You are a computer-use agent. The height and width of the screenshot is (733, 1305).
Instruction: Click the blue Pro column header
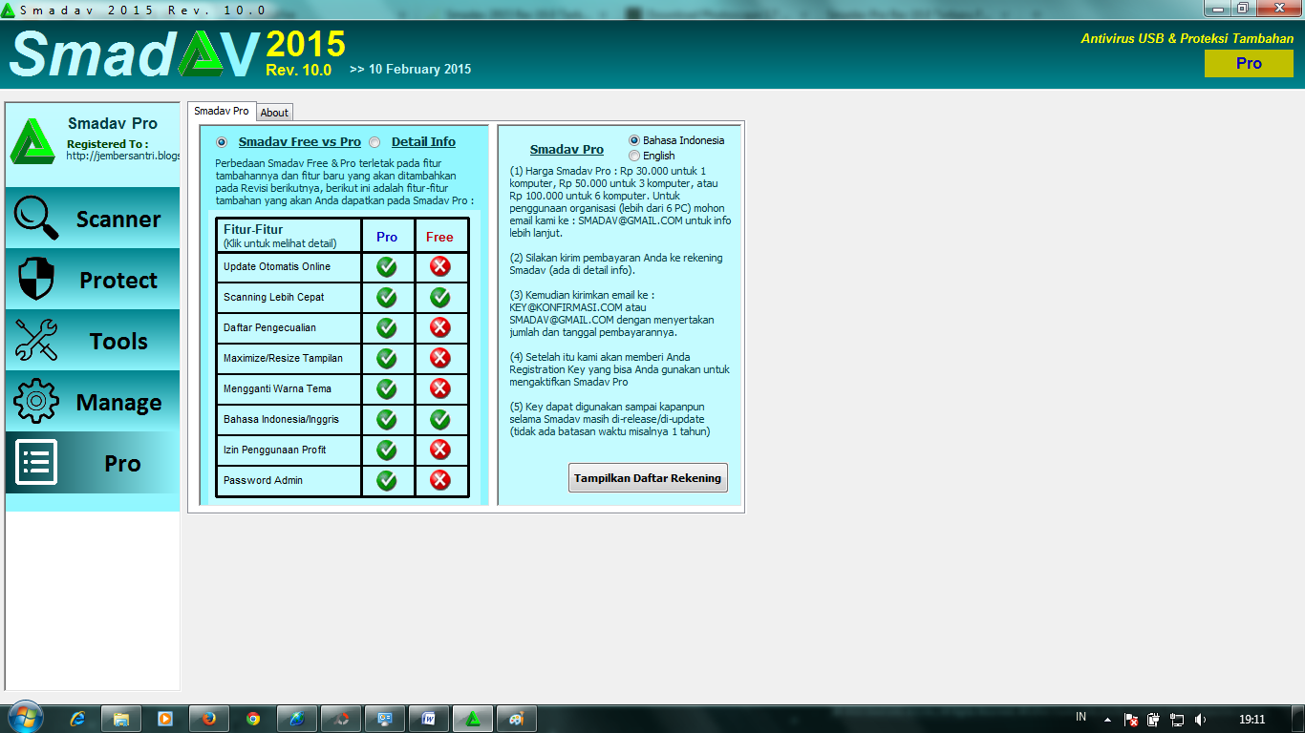point(387,237)
